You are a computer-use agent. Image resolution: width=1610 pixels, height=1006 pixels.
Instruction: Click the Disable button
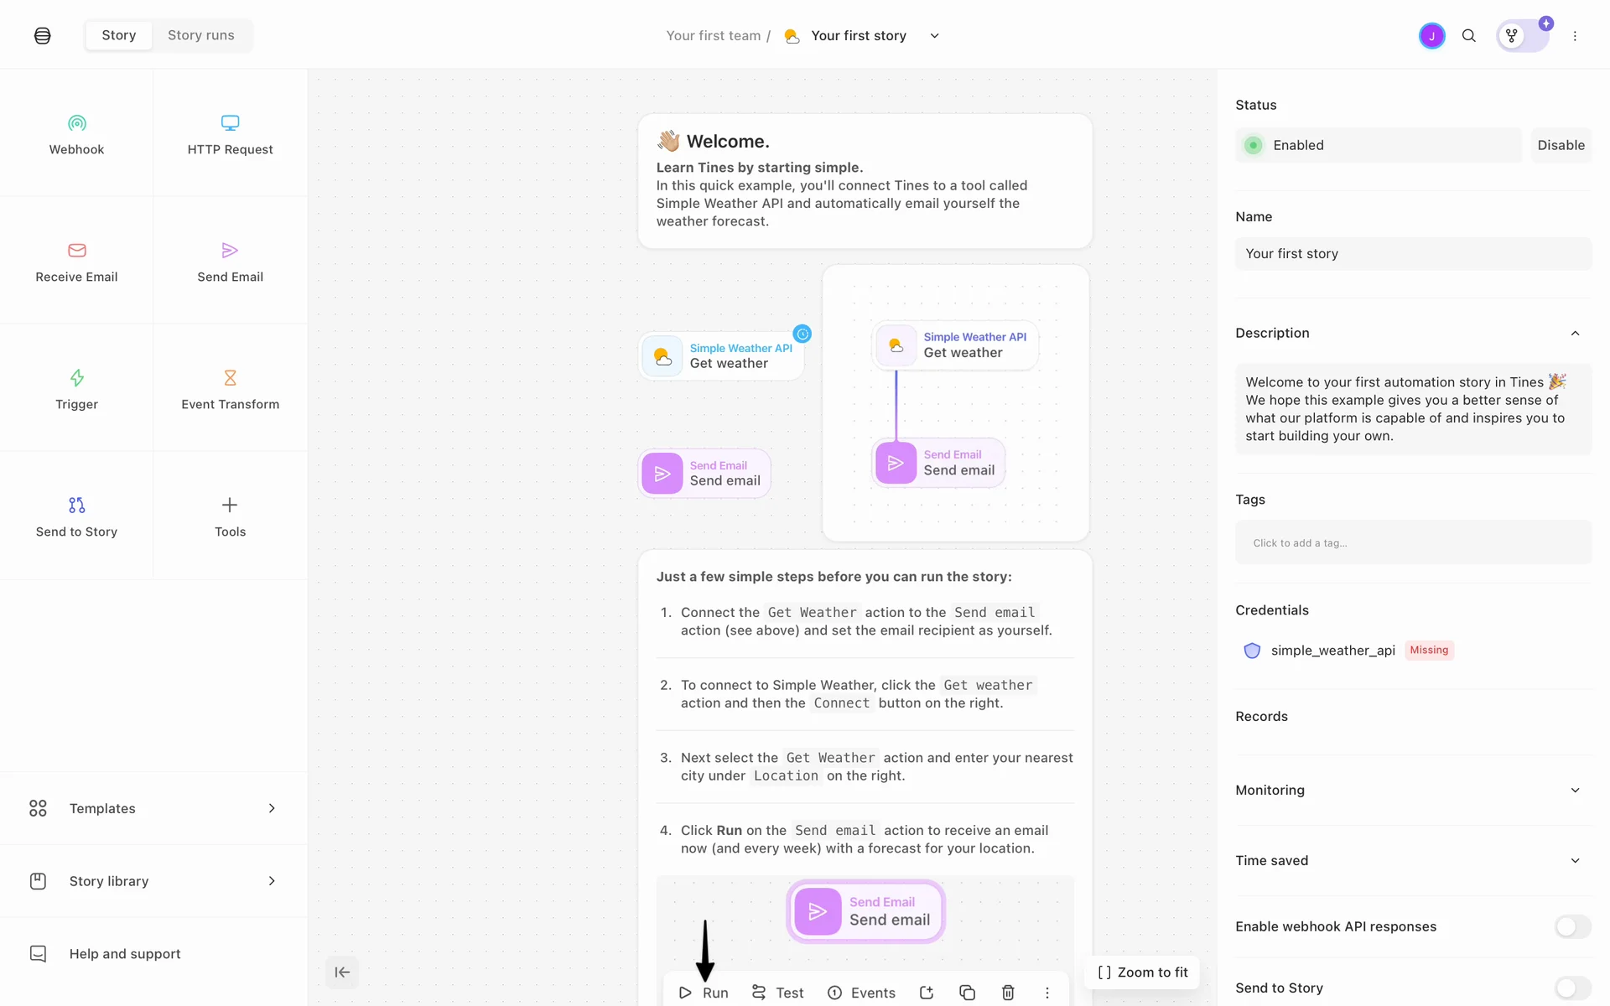(x=1561, y=145)
